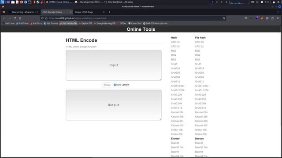Open Kali Forums bookmark

(51, 23)
